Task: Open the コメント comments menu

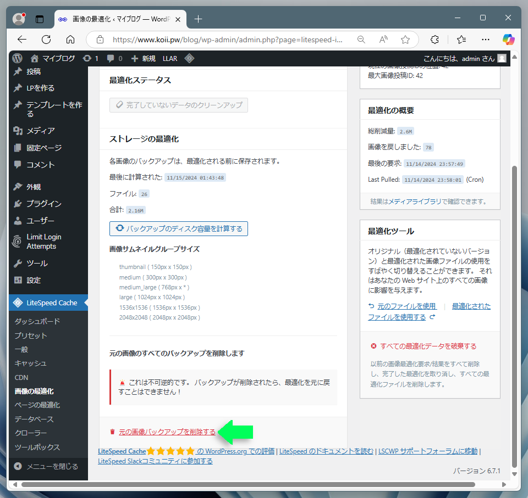Action: (x=48, y=165)
